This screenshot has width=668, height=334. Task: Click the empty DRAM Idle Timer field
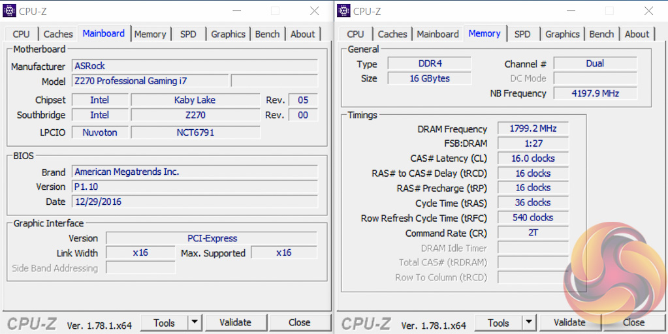click(x=533, y=248)
